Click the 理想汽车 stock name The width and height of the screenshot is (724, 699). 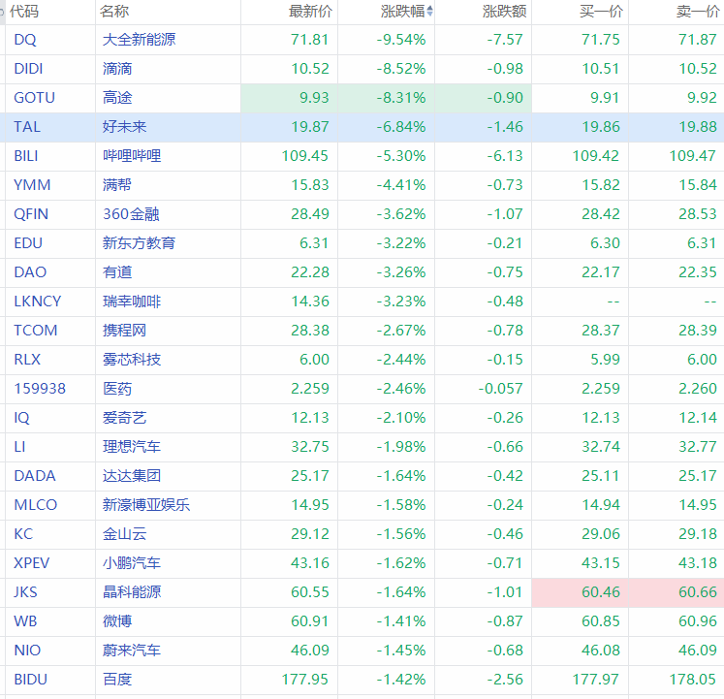pyautogui.click(x=132, y=447)
